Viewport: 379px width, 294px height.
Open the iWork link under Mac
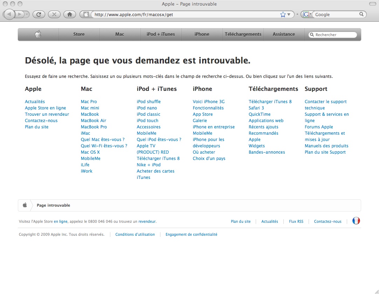(x=87, y=171)
